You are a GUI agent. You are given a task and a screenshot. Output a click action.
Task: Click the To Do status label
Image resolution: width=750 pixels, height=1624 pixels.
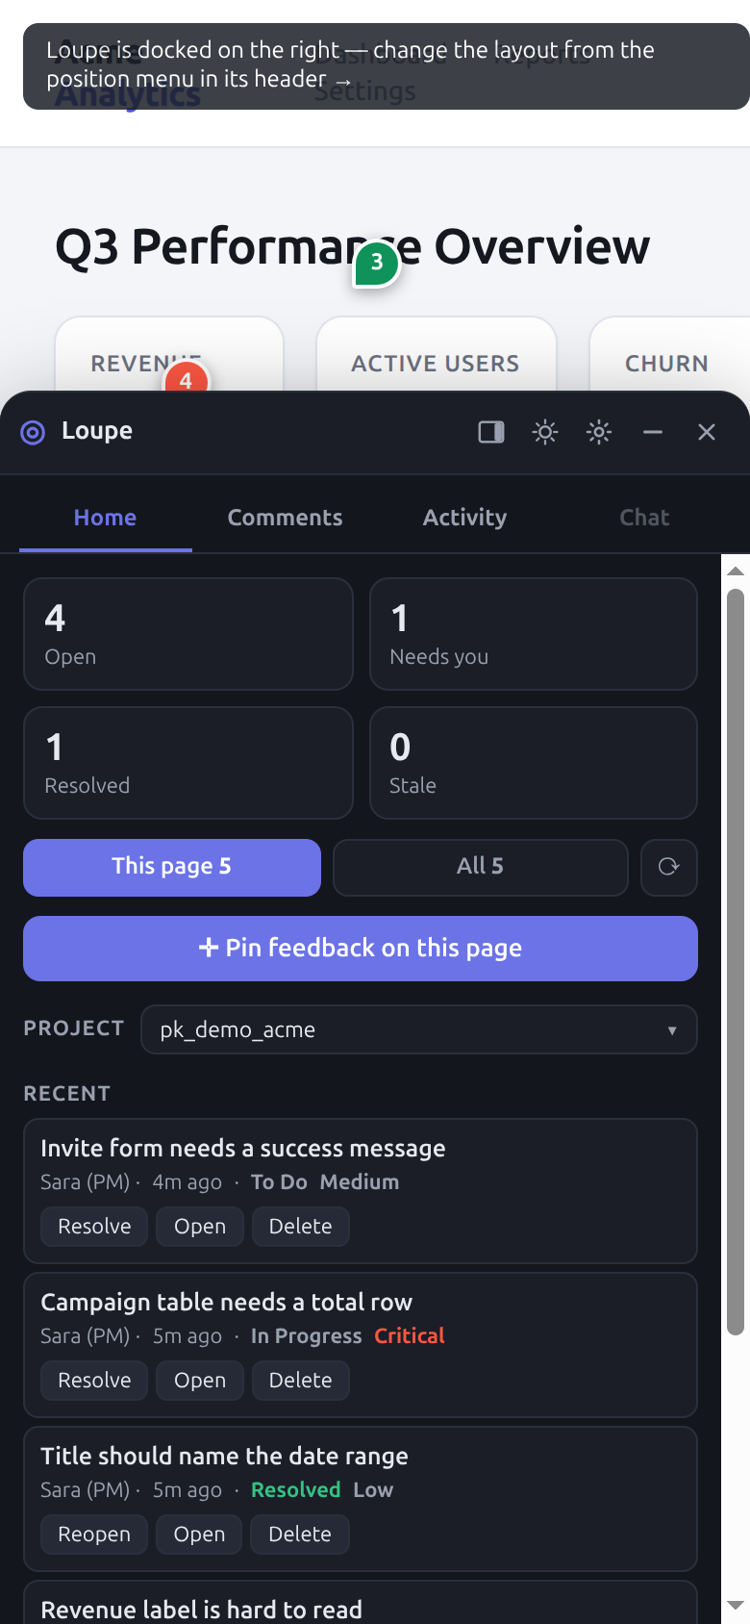point(280,1182)
